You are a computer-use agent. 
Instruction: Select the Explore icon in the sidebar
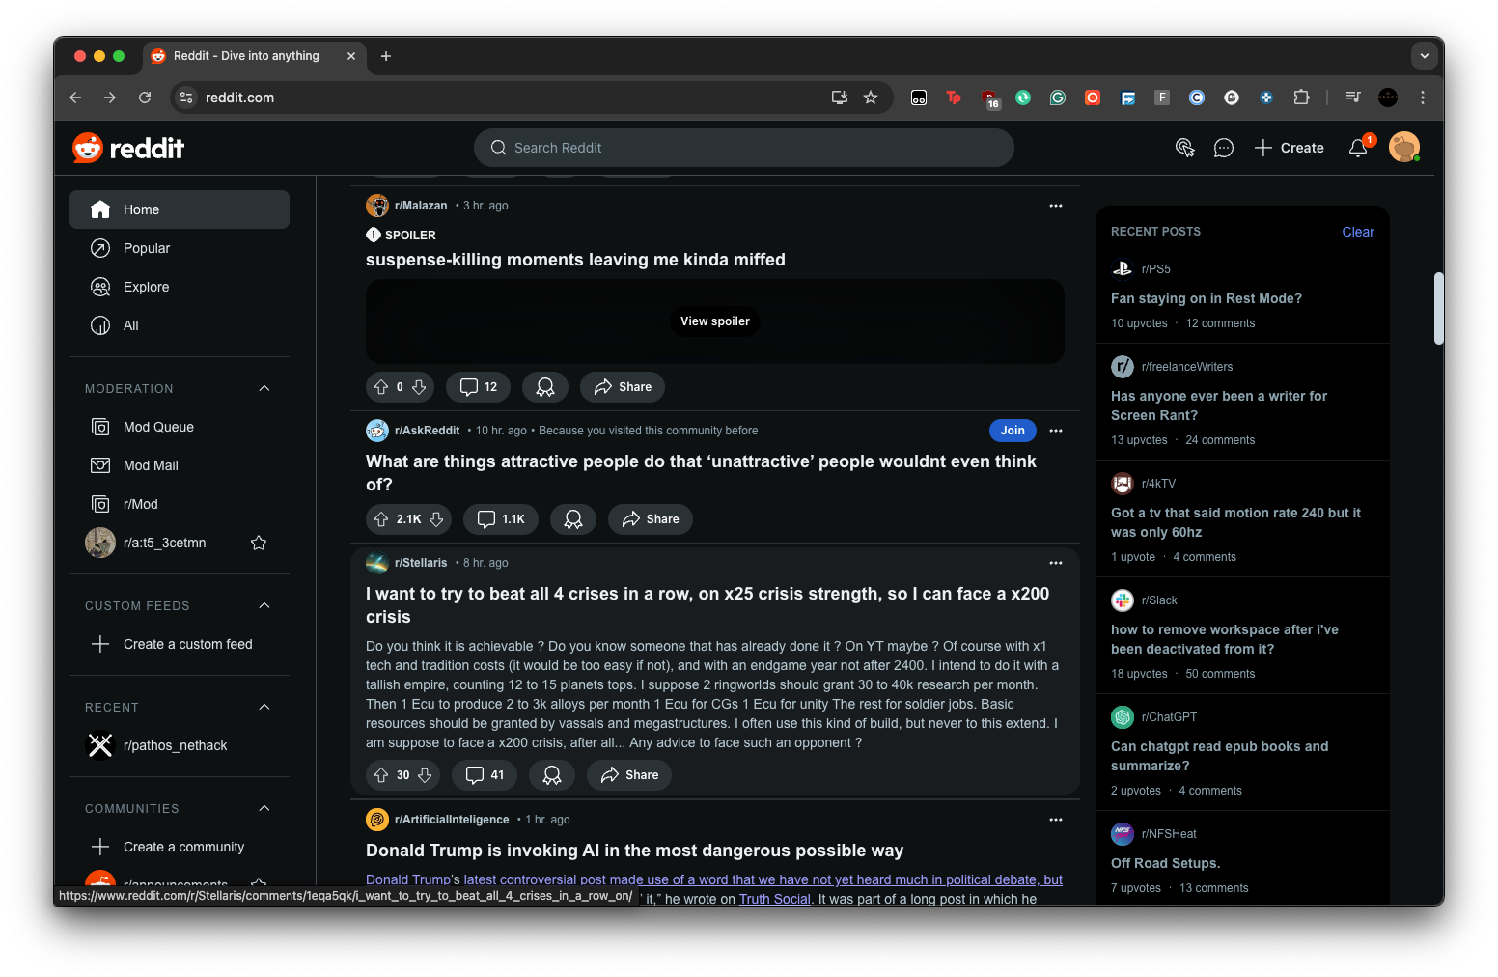(x=100, y=287)
